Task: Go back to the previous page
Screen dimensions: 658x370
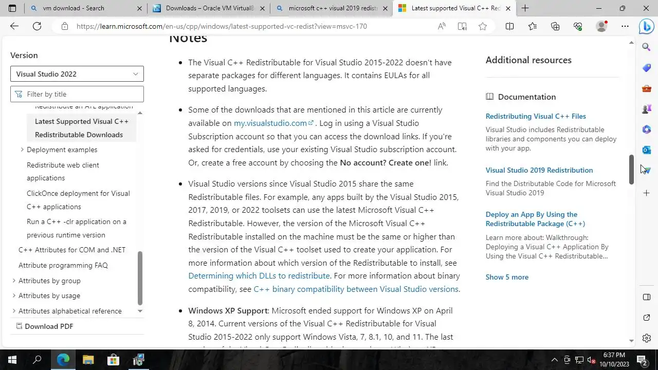Action: click(14, 26)
